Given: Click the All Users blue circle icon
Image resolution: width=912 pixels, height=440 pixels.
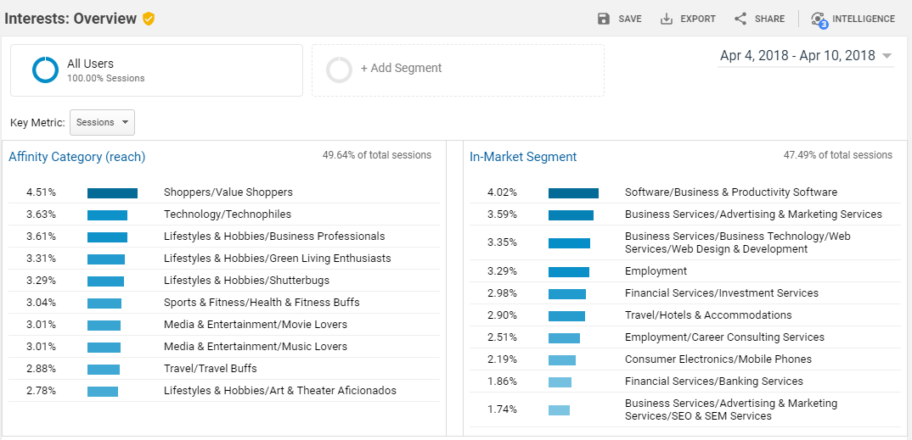Looking at the screenshot, I should tap(45, 70).
